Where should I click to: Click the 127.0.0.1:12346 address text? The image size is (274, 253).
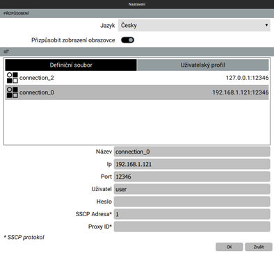click(247, 78)
